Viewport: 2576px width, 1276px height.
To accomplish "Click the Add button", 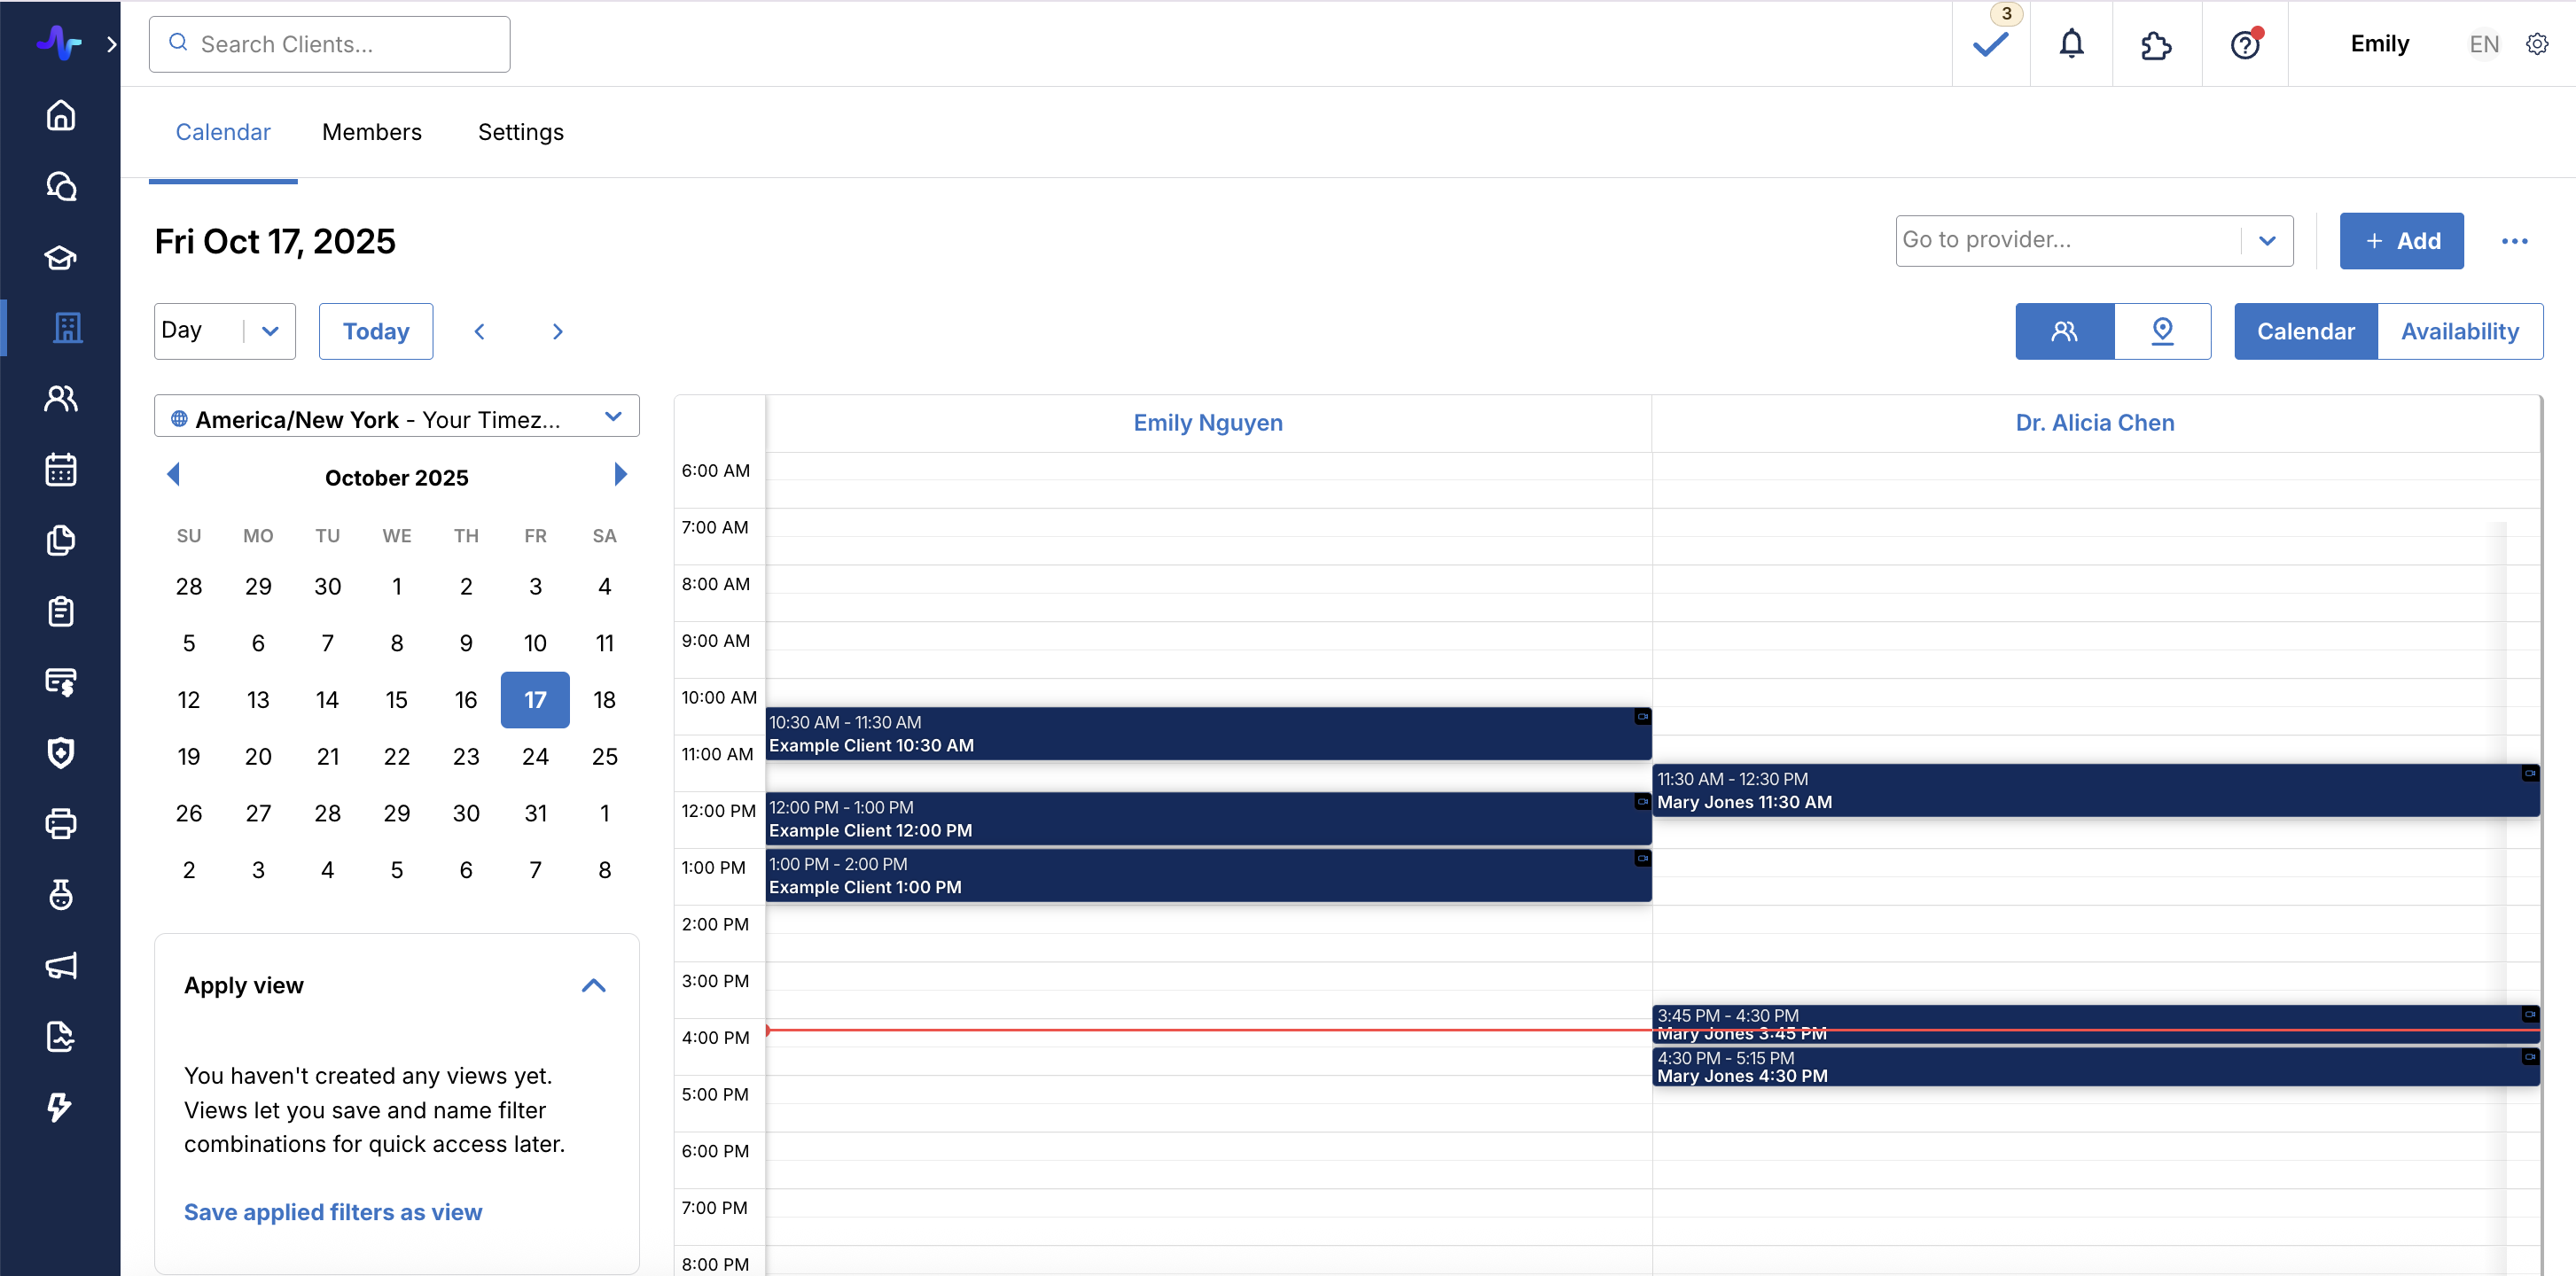I will [2400, 240].
